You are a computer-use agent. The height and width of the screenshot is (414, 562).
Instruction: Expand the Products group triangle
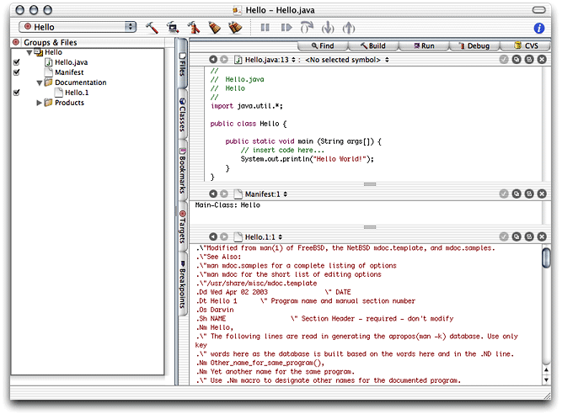click(39, 103)
